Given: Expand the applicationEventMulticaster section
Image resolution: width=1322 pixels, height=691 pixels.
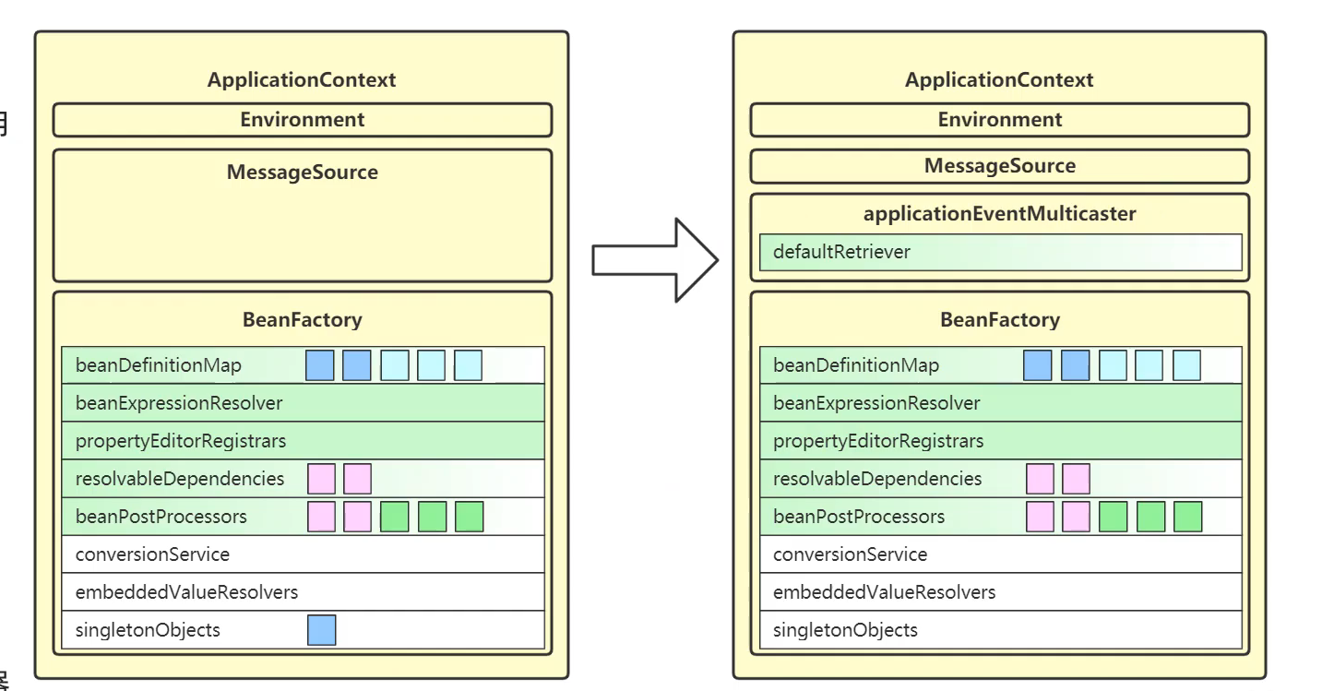Looking at the screenshot, I should coord(1000,213).
